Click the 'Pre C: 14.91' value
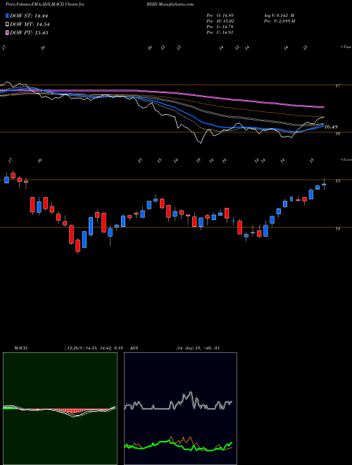The width and height of the screenshot is (352, 465). point(220,32)
